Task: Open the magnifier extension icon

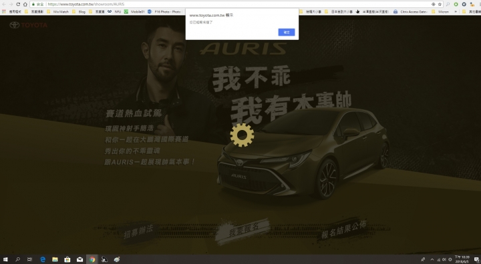Action: [x=448, y=4]
